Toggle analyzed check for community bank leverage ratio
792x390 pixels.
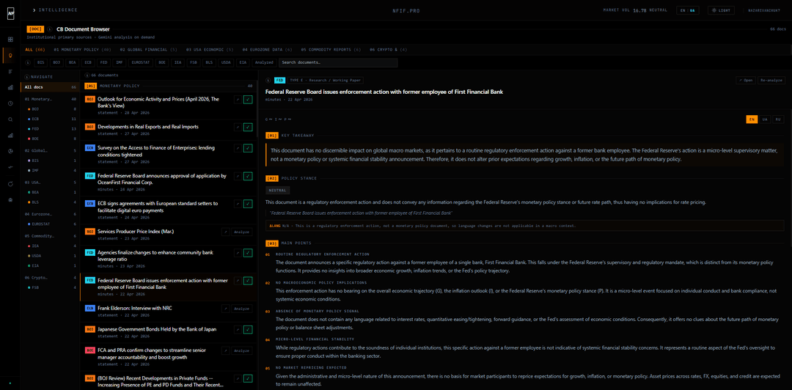coord(248,253)
